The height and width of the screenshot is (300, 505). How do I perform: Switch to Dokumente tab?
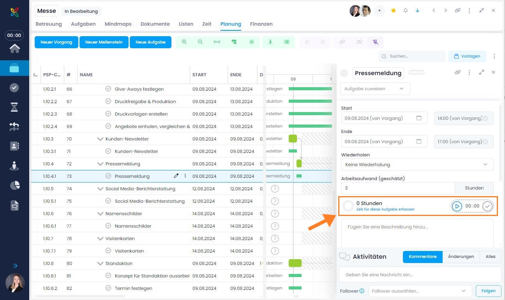tap(155, 24)
